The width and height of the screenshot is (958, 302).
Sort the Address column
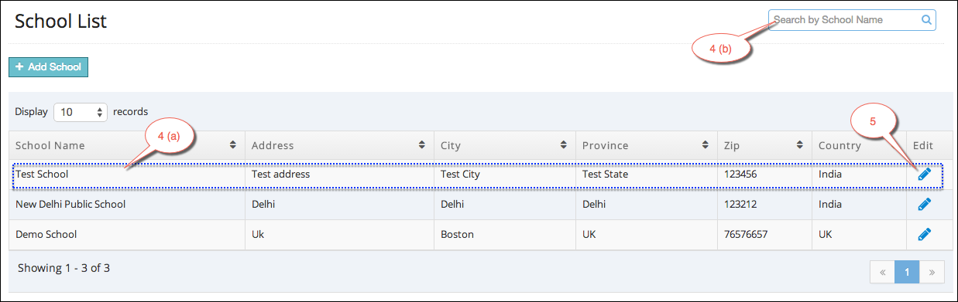click(x=422, y=145)
